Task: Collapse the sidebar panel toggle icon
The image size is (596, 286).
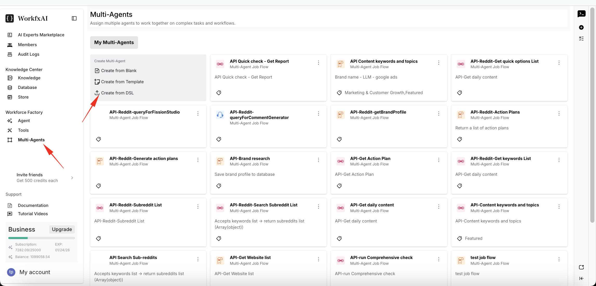Action: click(x=74, y=18)
